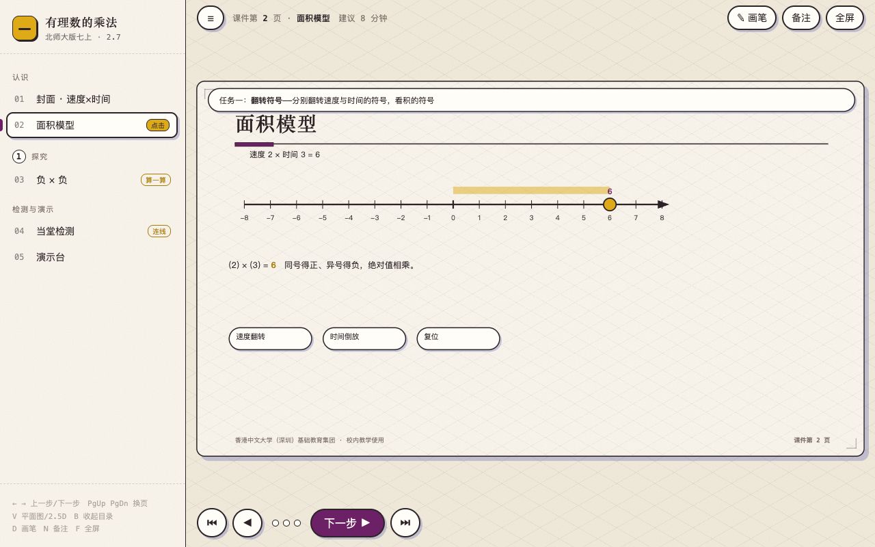The height and width of the screenshot is (547, 875).
Task: Enter 全屏 fullscreen mode
Action: [x=845, y=18]
